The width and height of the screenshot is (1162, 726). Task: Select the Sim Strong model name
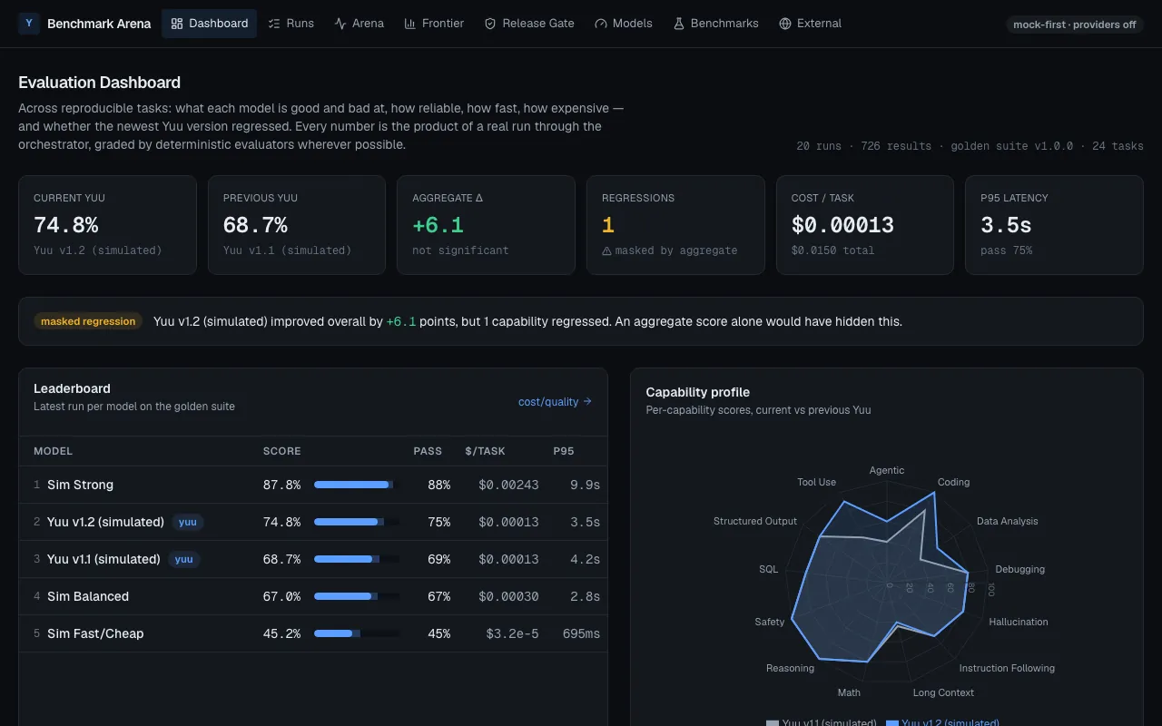point(81,485)
